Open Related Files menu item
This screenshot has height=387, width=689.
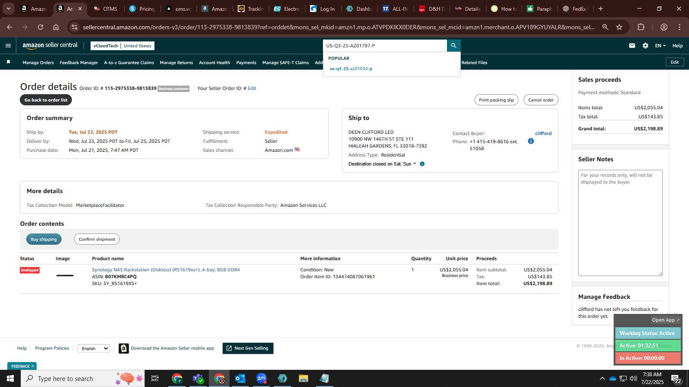pyautogui.click(x=474, y=62)
